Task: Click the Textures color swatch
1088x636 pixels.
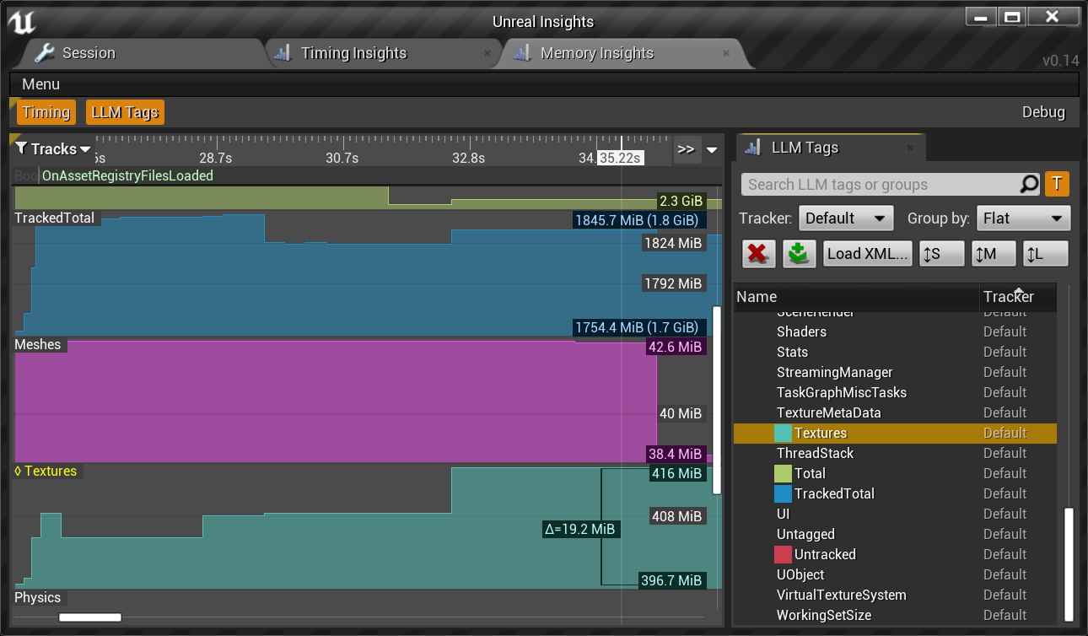Action: coord(783,434)
